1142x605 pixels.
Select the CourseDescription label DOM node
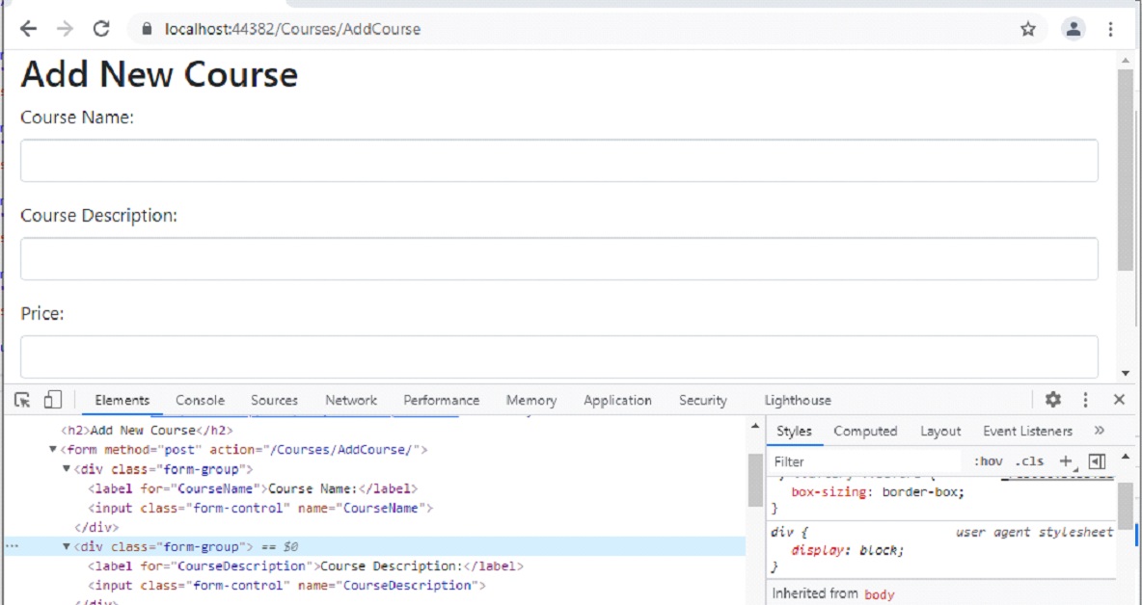(305, 566)
